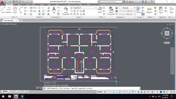Click the volume icon in system tray
The width and height of the screenshot is (176, 99).
[x=159, y=97]
